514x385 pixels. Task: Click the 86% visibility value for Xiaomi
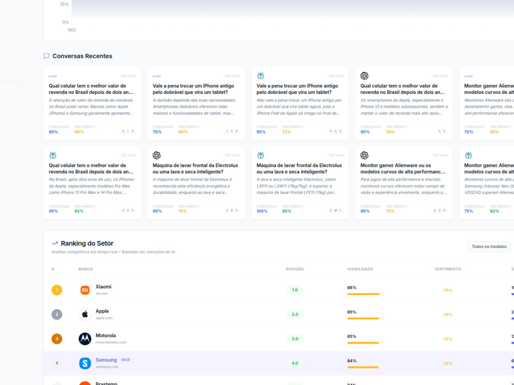pos(352,288)
